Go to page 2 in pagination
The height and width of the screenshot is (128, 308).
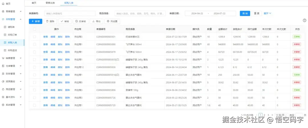pyautogui.click(x=264, y=115)
